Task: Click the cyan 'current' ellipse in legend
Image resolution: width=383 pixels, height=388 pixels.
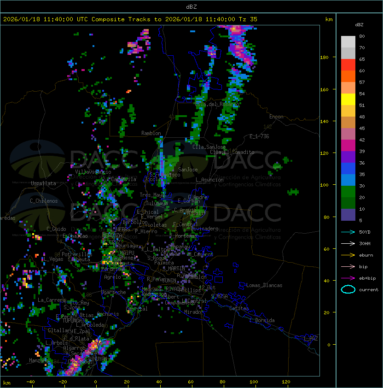Action: 348,289
